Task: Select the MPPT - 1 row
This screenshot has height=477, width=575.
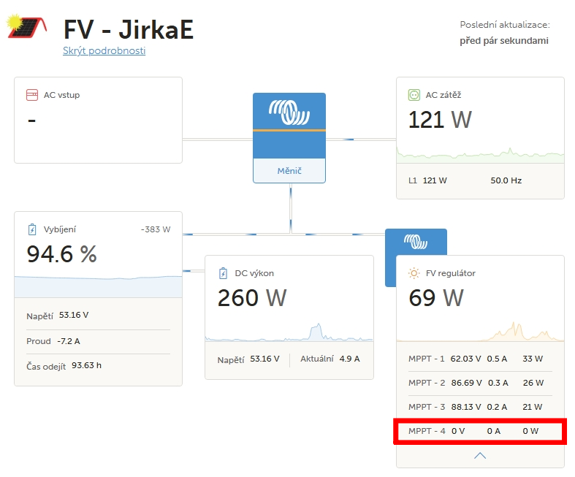Action: click(x=480, y=359)
